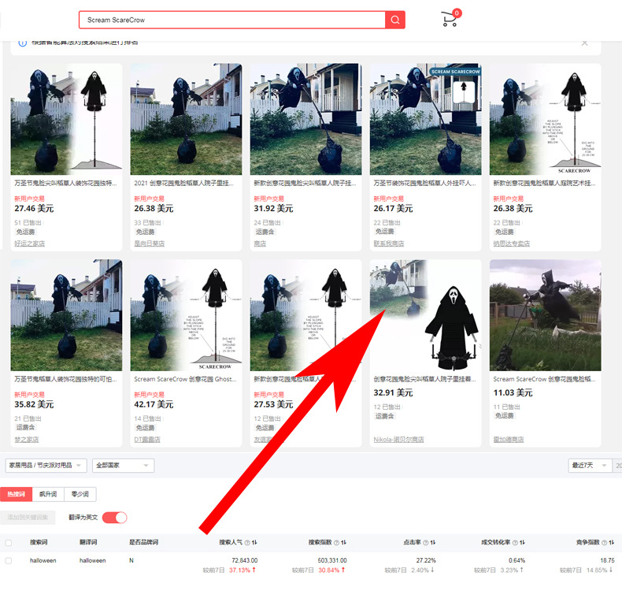
Task: Click halloween in the 搜索词 column
Action: [43, 560]
